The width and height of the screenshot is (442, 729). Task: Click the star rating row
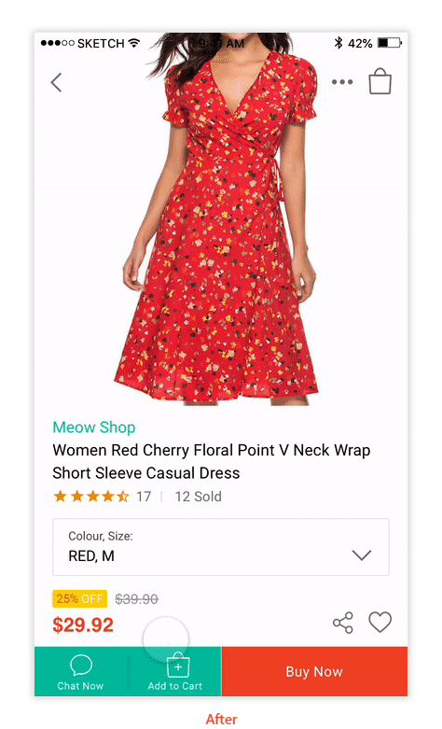91,497
